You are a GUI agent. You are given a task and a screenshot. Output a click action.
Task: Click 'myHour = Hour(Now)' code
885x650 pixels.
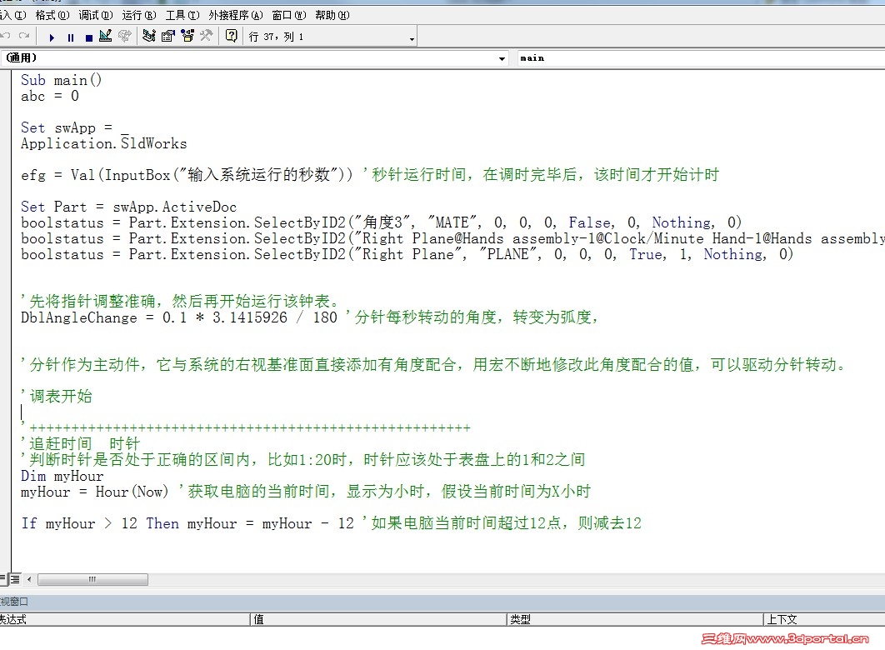tap(95, 492)
